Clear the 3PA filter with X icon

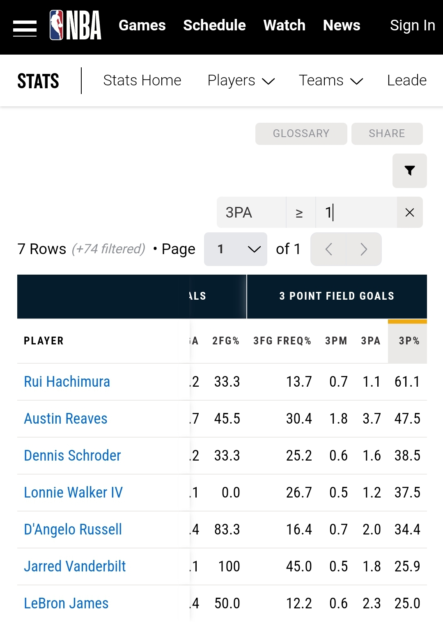(x=410, y=213)
